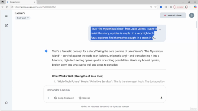Open browser extensions icon
This screenshot has width=198, height=111.
click(166, 7)
